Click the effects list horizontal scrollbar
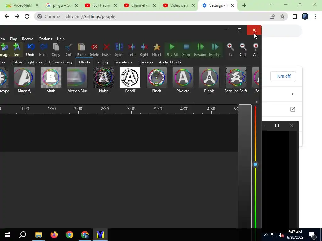 click(132, 102)
